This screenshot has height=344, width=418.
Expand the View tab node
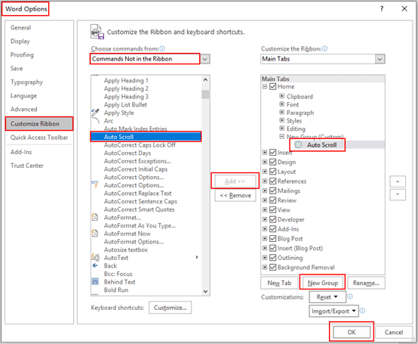click(x=265, y=209)
